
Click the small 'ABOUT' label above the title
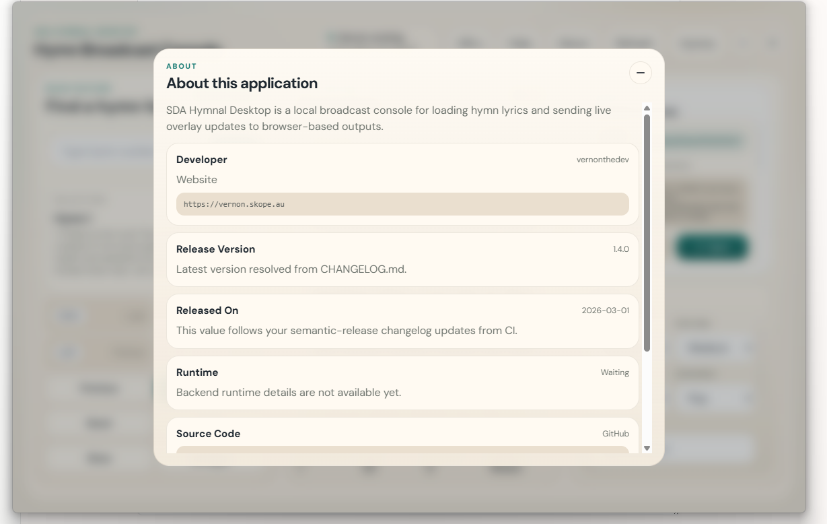tap(182, 66)
